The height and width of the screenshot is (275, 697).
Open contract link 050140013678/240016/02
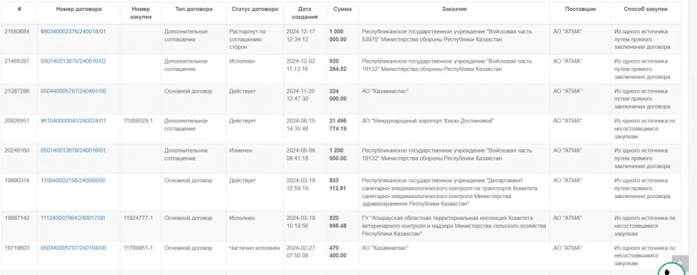(73, 61)
